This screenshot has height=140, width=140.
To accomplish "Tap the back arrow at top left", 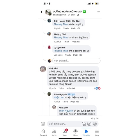I will click(x=42, y=12).
